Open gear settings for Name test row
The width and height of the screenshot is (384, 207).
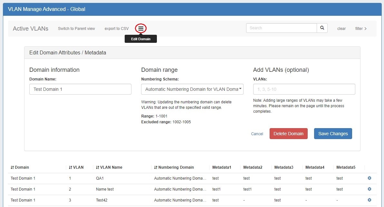point(369,189)
